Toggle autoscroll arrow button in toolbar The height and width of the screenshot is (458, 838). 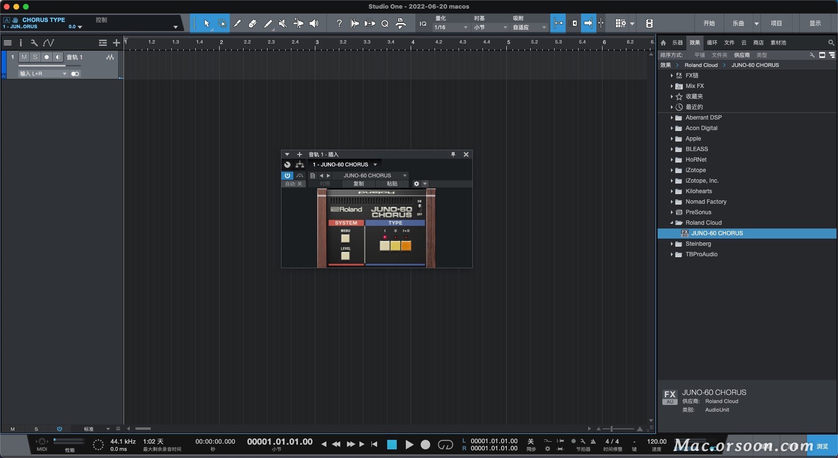(588, 23)
